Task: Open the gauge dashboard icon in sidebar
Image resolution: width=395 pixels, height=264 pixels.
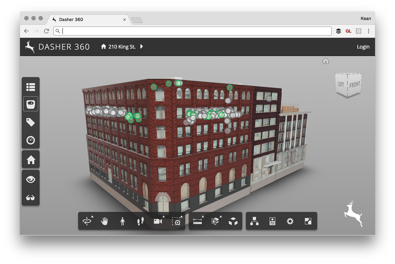Action: 30,140
